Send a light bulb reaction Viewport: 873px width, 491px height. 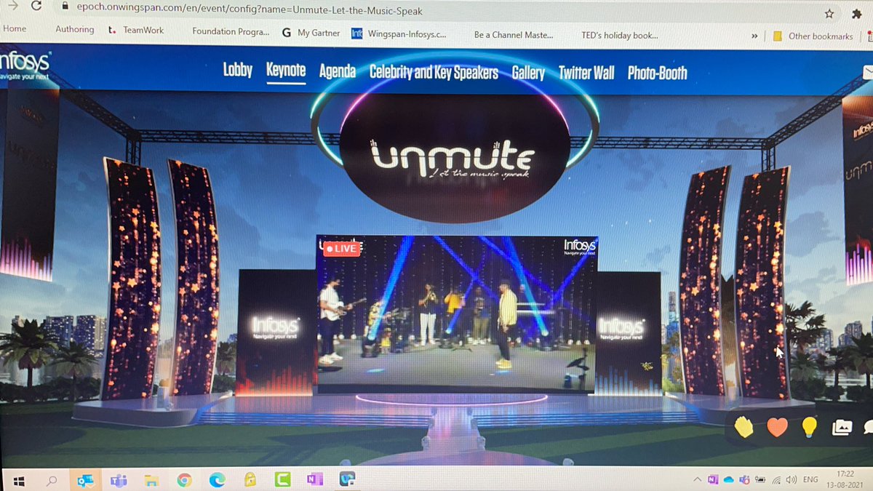pyautogui.click(x=809, y=427)
